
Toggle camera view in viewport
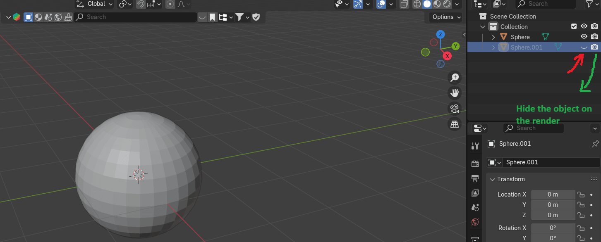coord(455,109)
